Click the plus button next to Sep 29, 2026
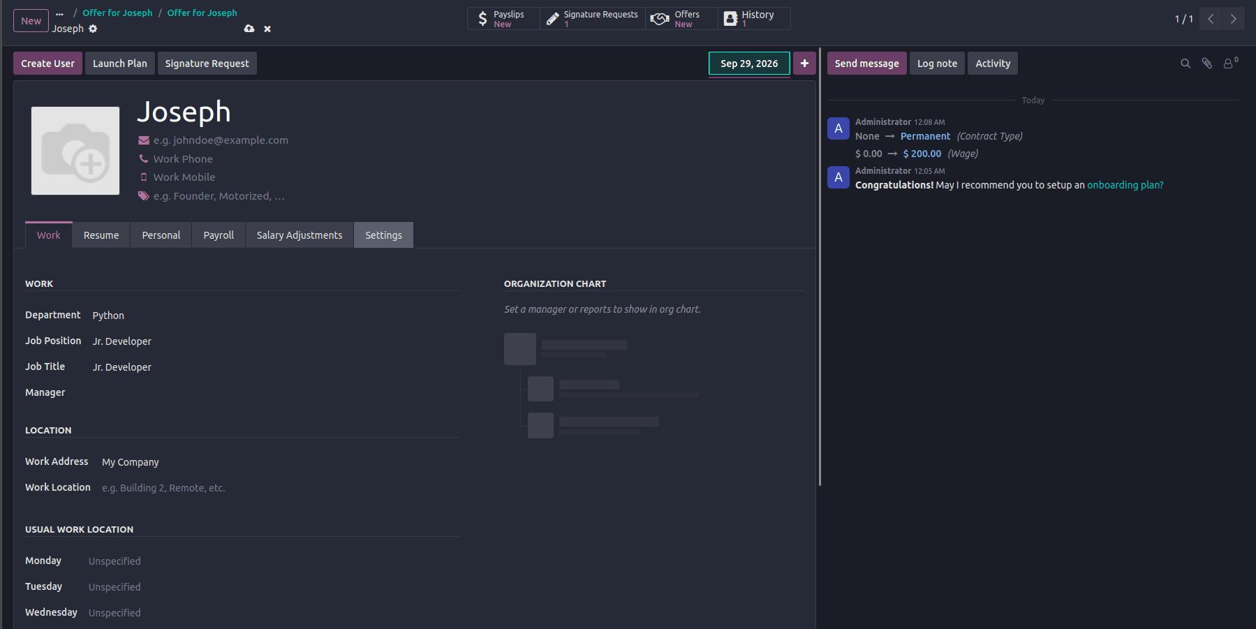Viewport: 1256px width, 629px height. pyautogui.click(x=804, y=64)
